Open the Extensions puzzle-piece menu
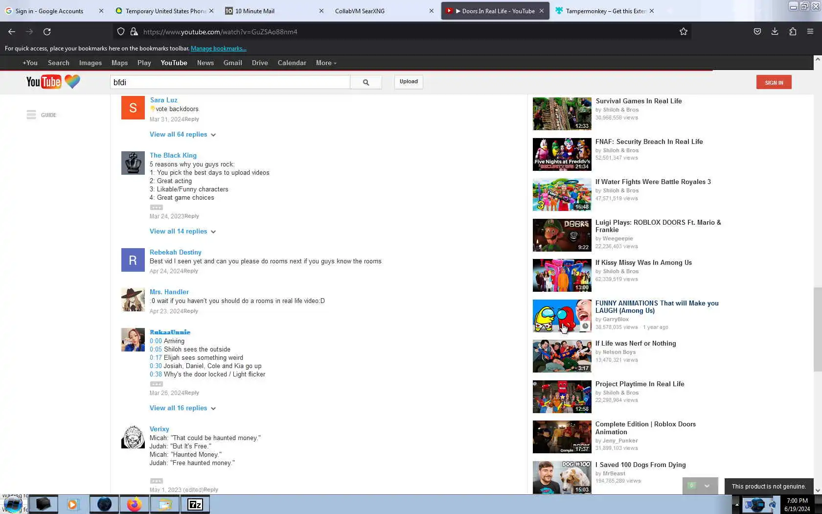The height and width of the screenshot is (514, 822). pos(793,32)
